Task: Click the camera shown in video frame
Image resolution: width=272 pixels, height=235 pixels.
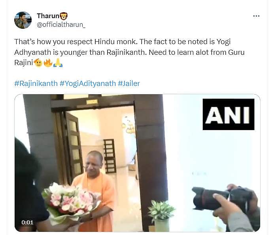Action: (220, 198)
